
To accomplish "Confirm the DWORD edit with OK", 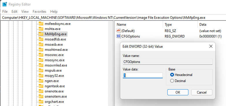I will (178, 92).
